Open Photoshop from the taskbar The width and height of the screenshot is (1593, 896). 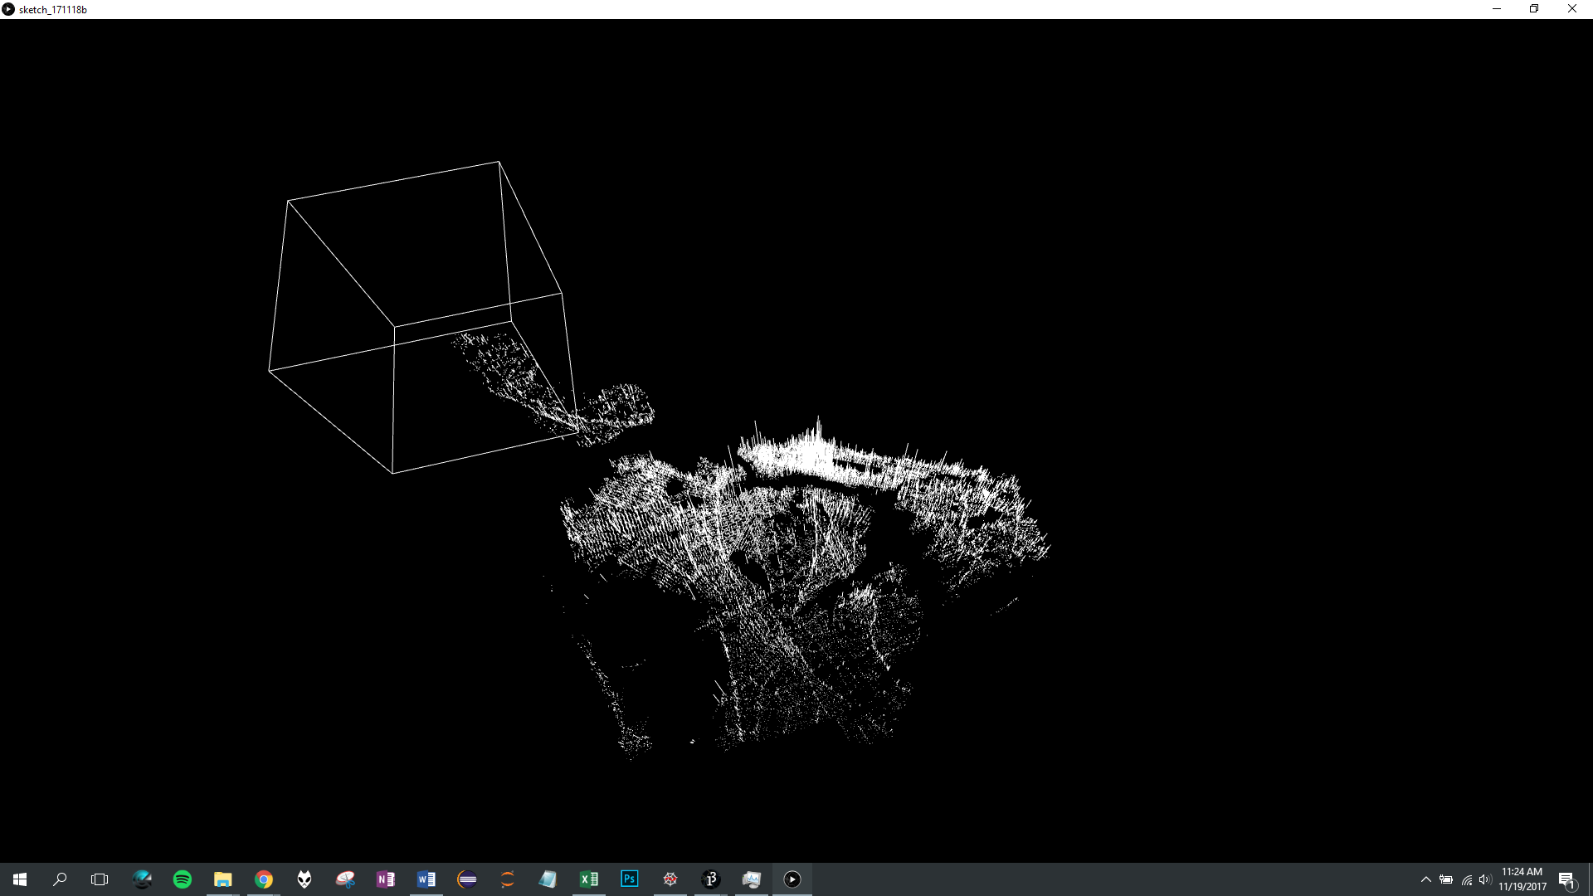630,879
